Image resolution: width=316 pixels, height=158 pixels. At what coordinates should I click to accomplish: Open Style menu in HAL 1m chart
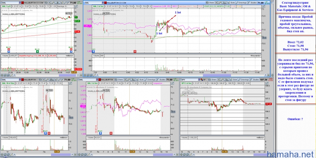[x=231, y=3]
